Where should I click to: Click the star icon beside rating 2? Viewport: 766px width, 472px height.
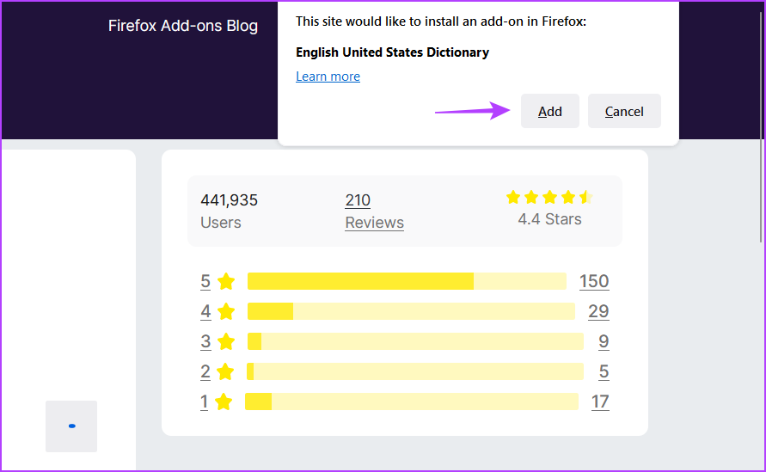(224, 371)
